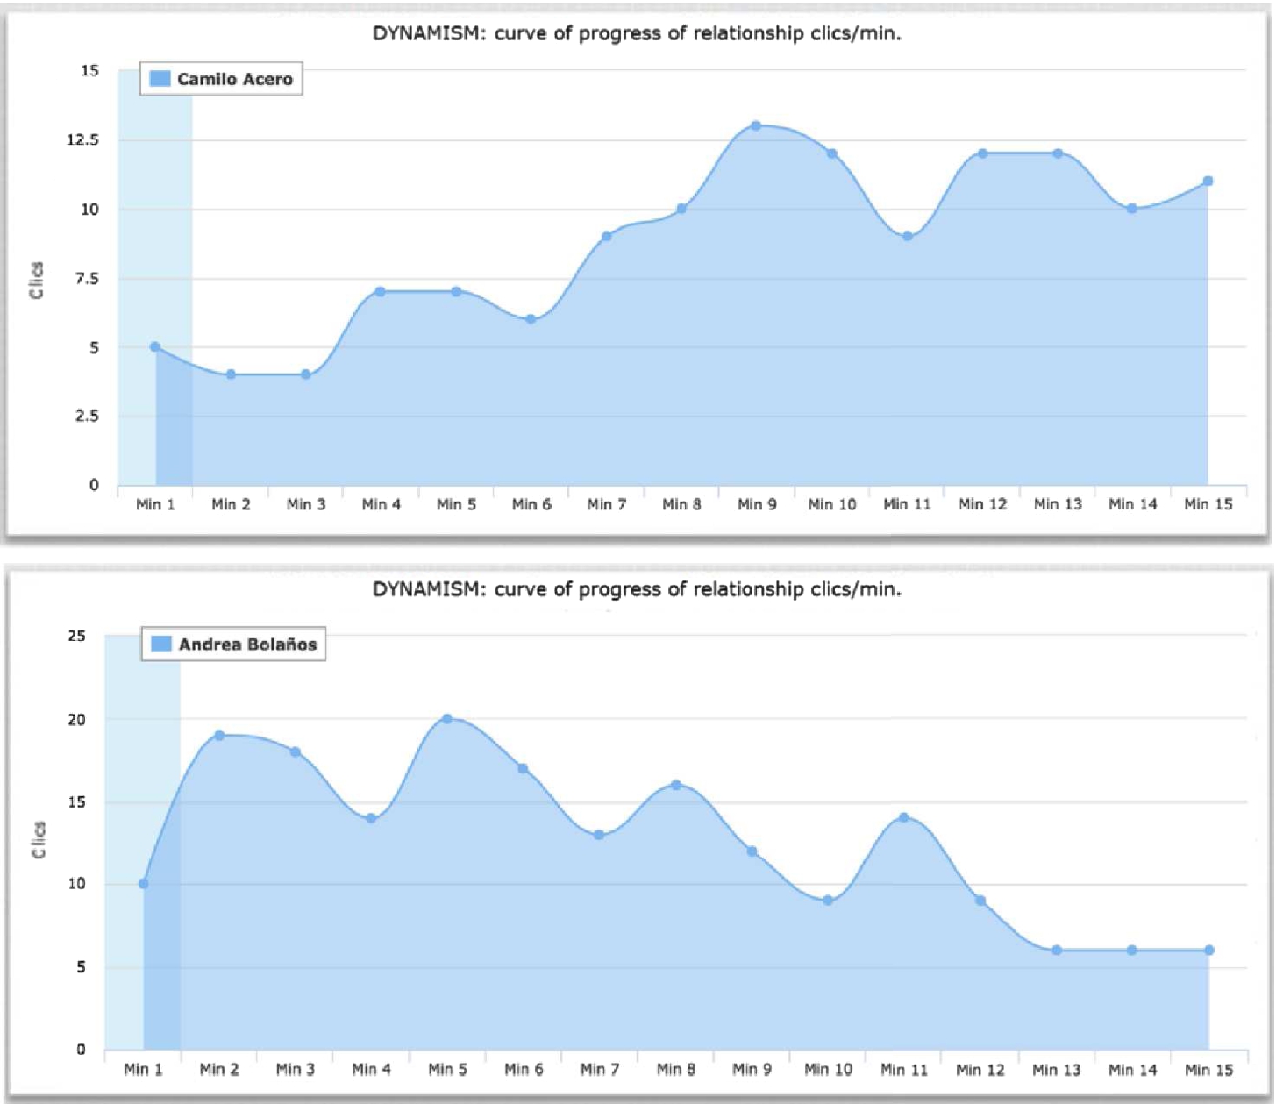Pick Andrea Bolaños' Min 3 data point

pos(296,751)
